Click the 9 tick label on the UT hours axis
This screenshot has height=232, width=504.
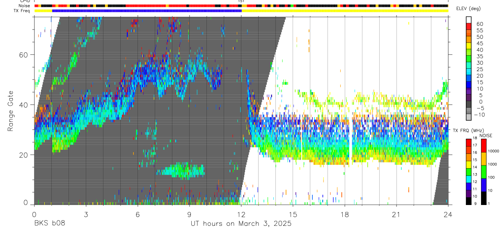(189, 214)
